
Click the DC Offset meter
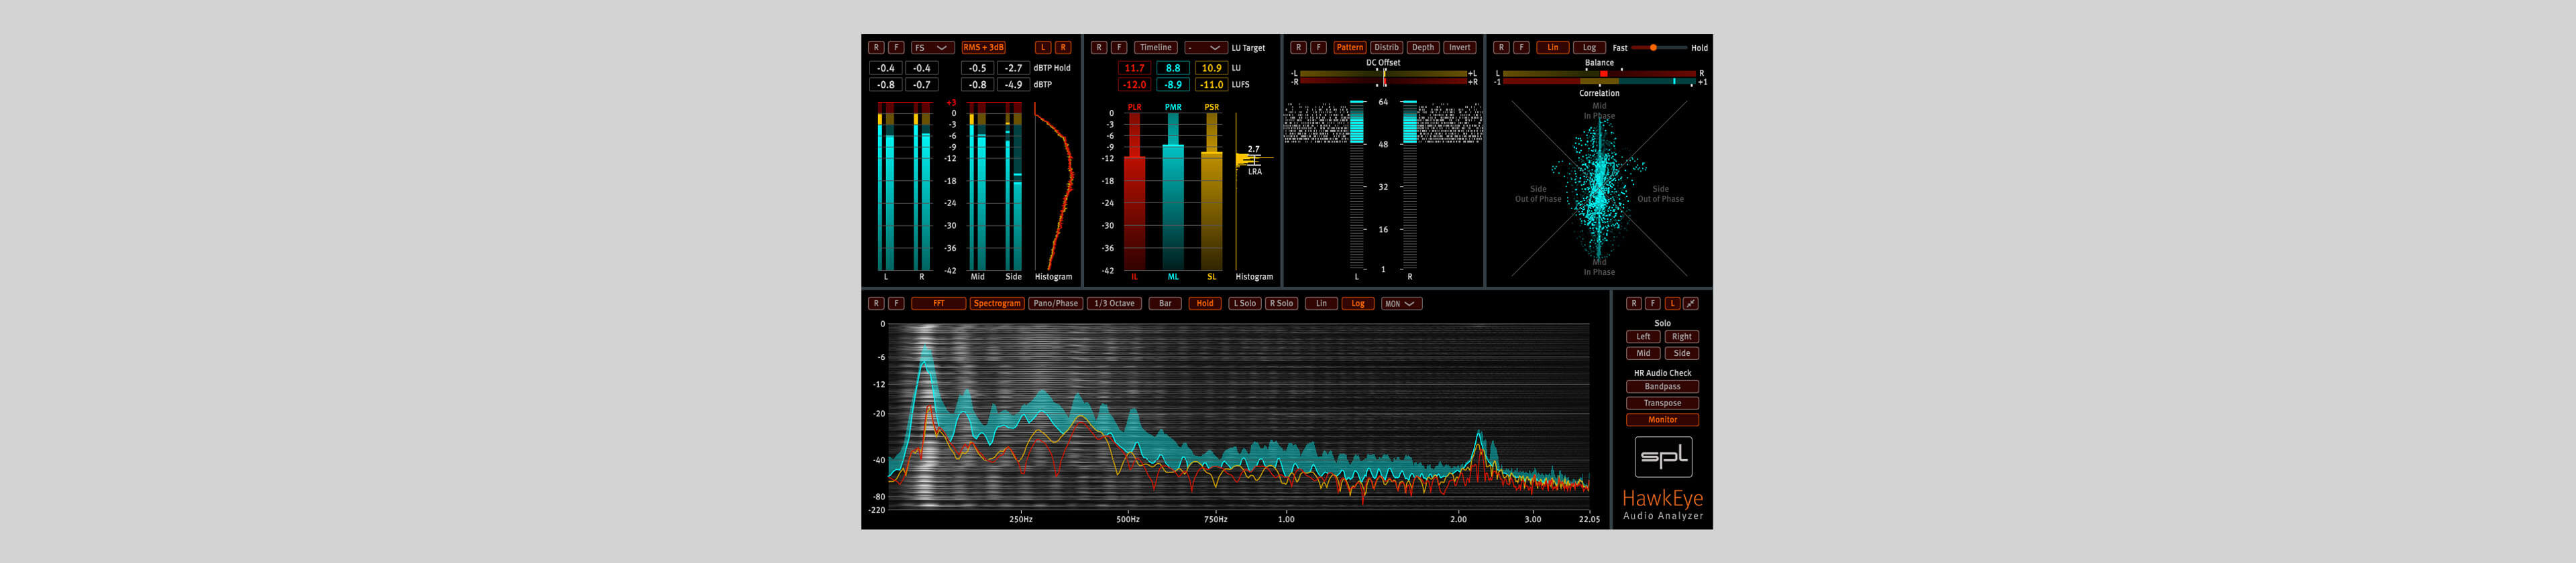[1383, 78]
